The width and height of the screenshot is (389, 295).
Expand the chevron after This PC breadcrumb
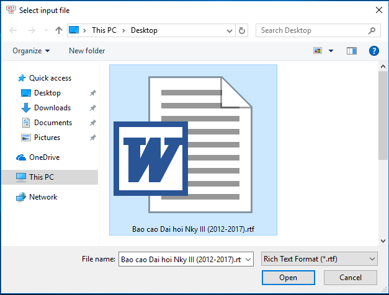[123, 30]
